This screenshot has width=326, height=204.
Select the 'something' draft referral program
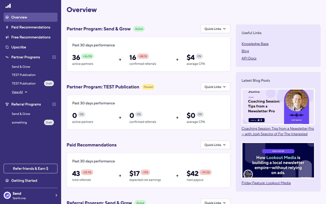(19, 123)
